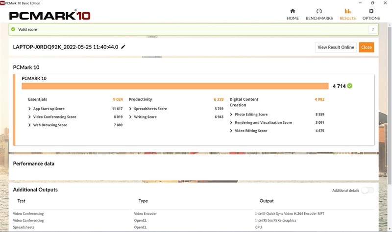This screenshot has height=232, width=392.
Task: Click the Performance data heading
Action: click(33, 163)
